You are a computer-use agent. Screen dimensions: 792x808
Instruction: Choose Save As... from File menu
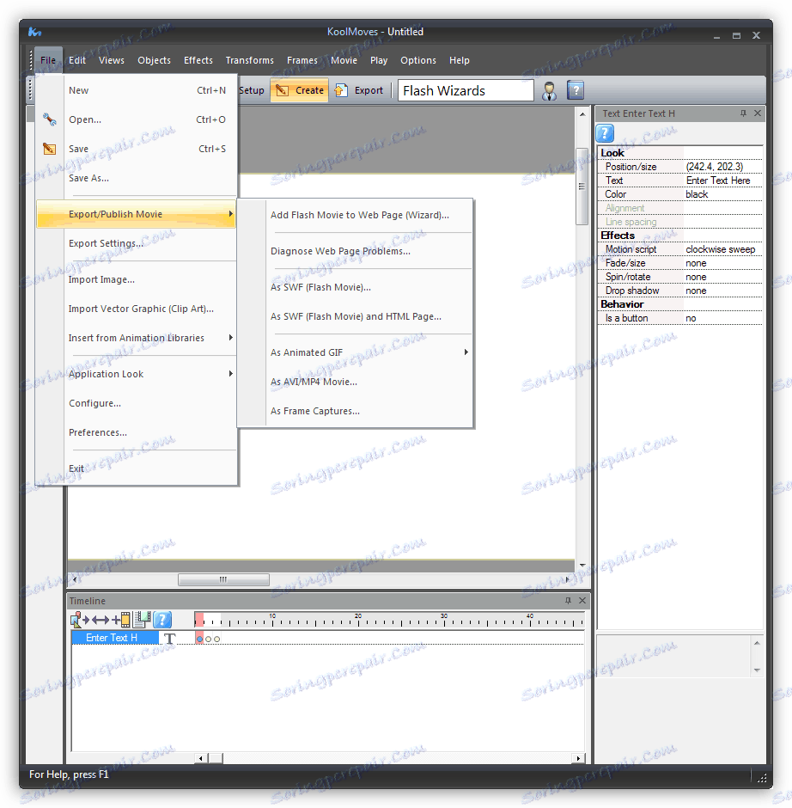pos(137,178)
